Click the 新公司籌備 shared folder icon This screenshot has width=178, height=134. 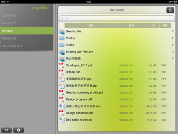pyautogui.click(x=62, y=59)
